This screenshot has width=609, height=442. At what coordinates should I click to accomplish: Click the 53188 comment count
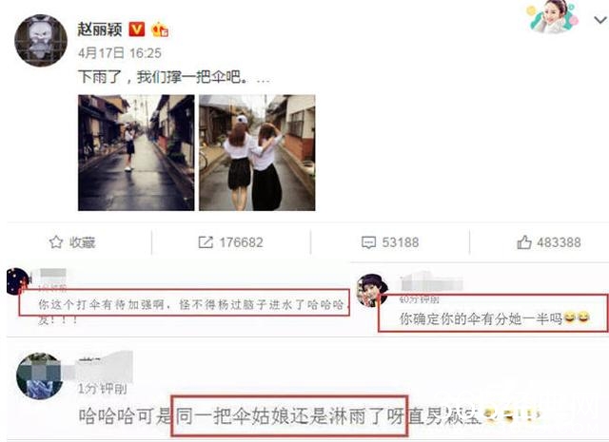click(400, 242)
